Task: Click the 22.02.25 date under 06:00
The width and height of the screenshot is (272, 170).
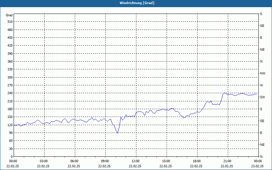Action: tap(74, 166)
